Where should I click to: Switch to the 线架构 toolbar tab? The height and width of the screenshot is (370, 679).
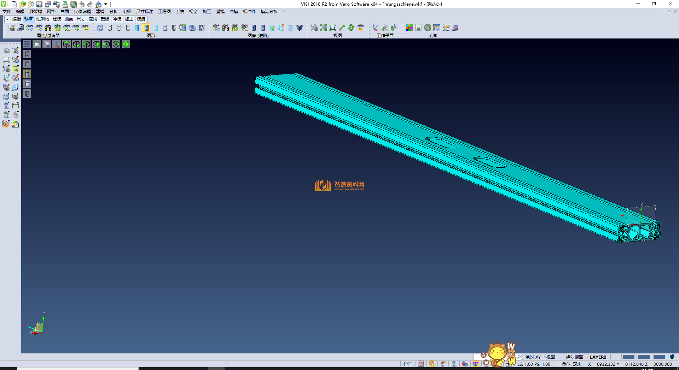pos(42,19)
